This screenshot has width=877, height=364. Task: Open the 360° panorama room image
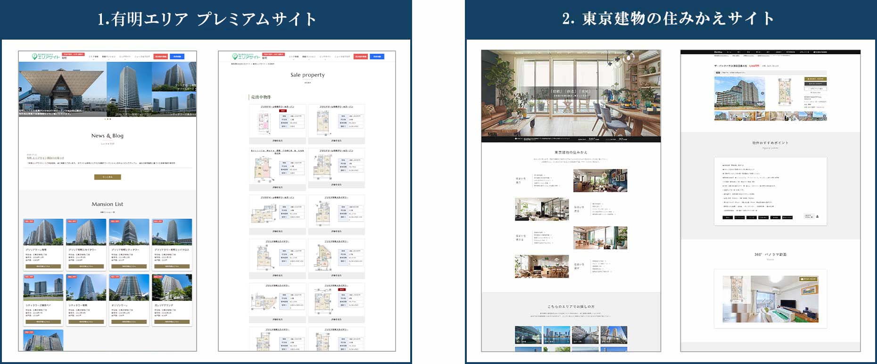click(770, 299)
